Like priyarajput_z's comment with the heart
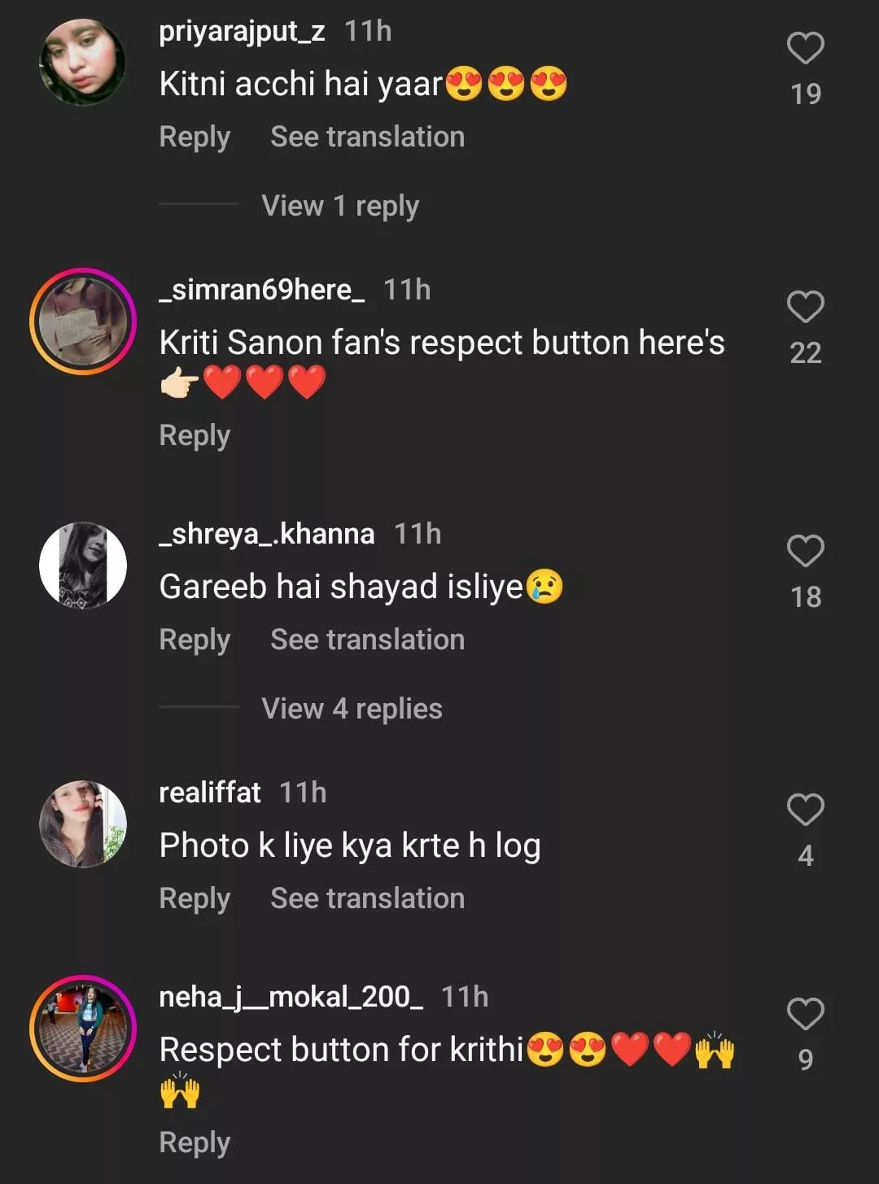879x1184 pixels. (x=805, y=49)
